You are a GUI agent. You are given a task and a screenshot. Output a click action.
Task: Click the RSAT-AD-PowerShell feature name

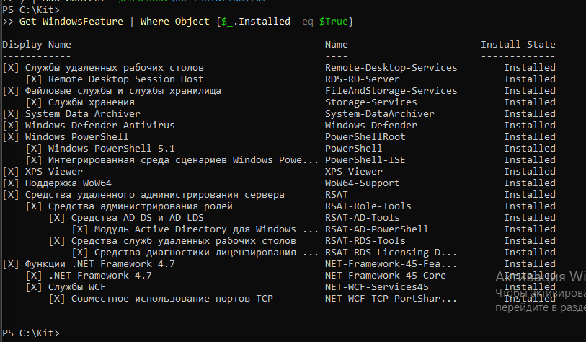377,229
